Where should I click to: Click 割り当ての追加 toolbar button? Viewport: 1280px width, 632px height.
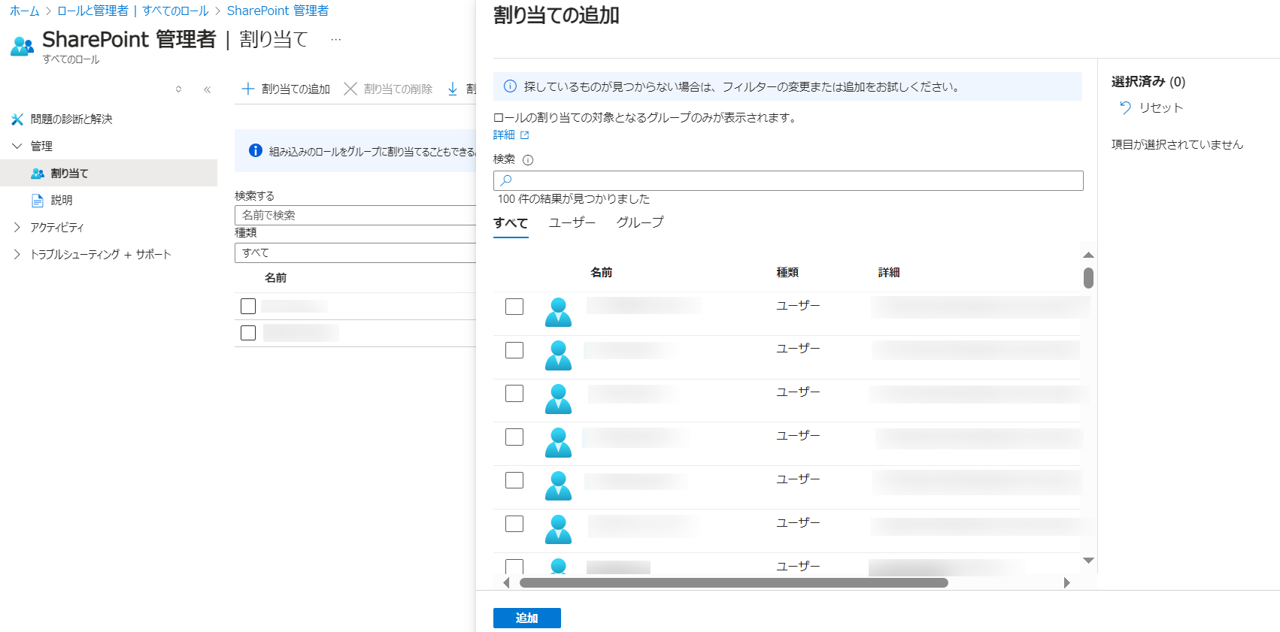[286, 89]
